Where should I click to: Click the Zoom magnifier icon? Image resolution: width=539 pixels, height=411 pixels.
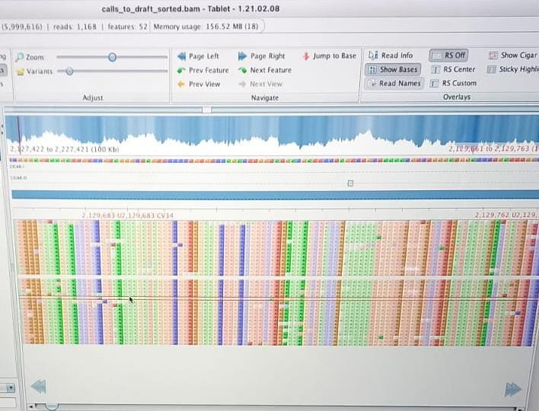click(x=20, y=56)
